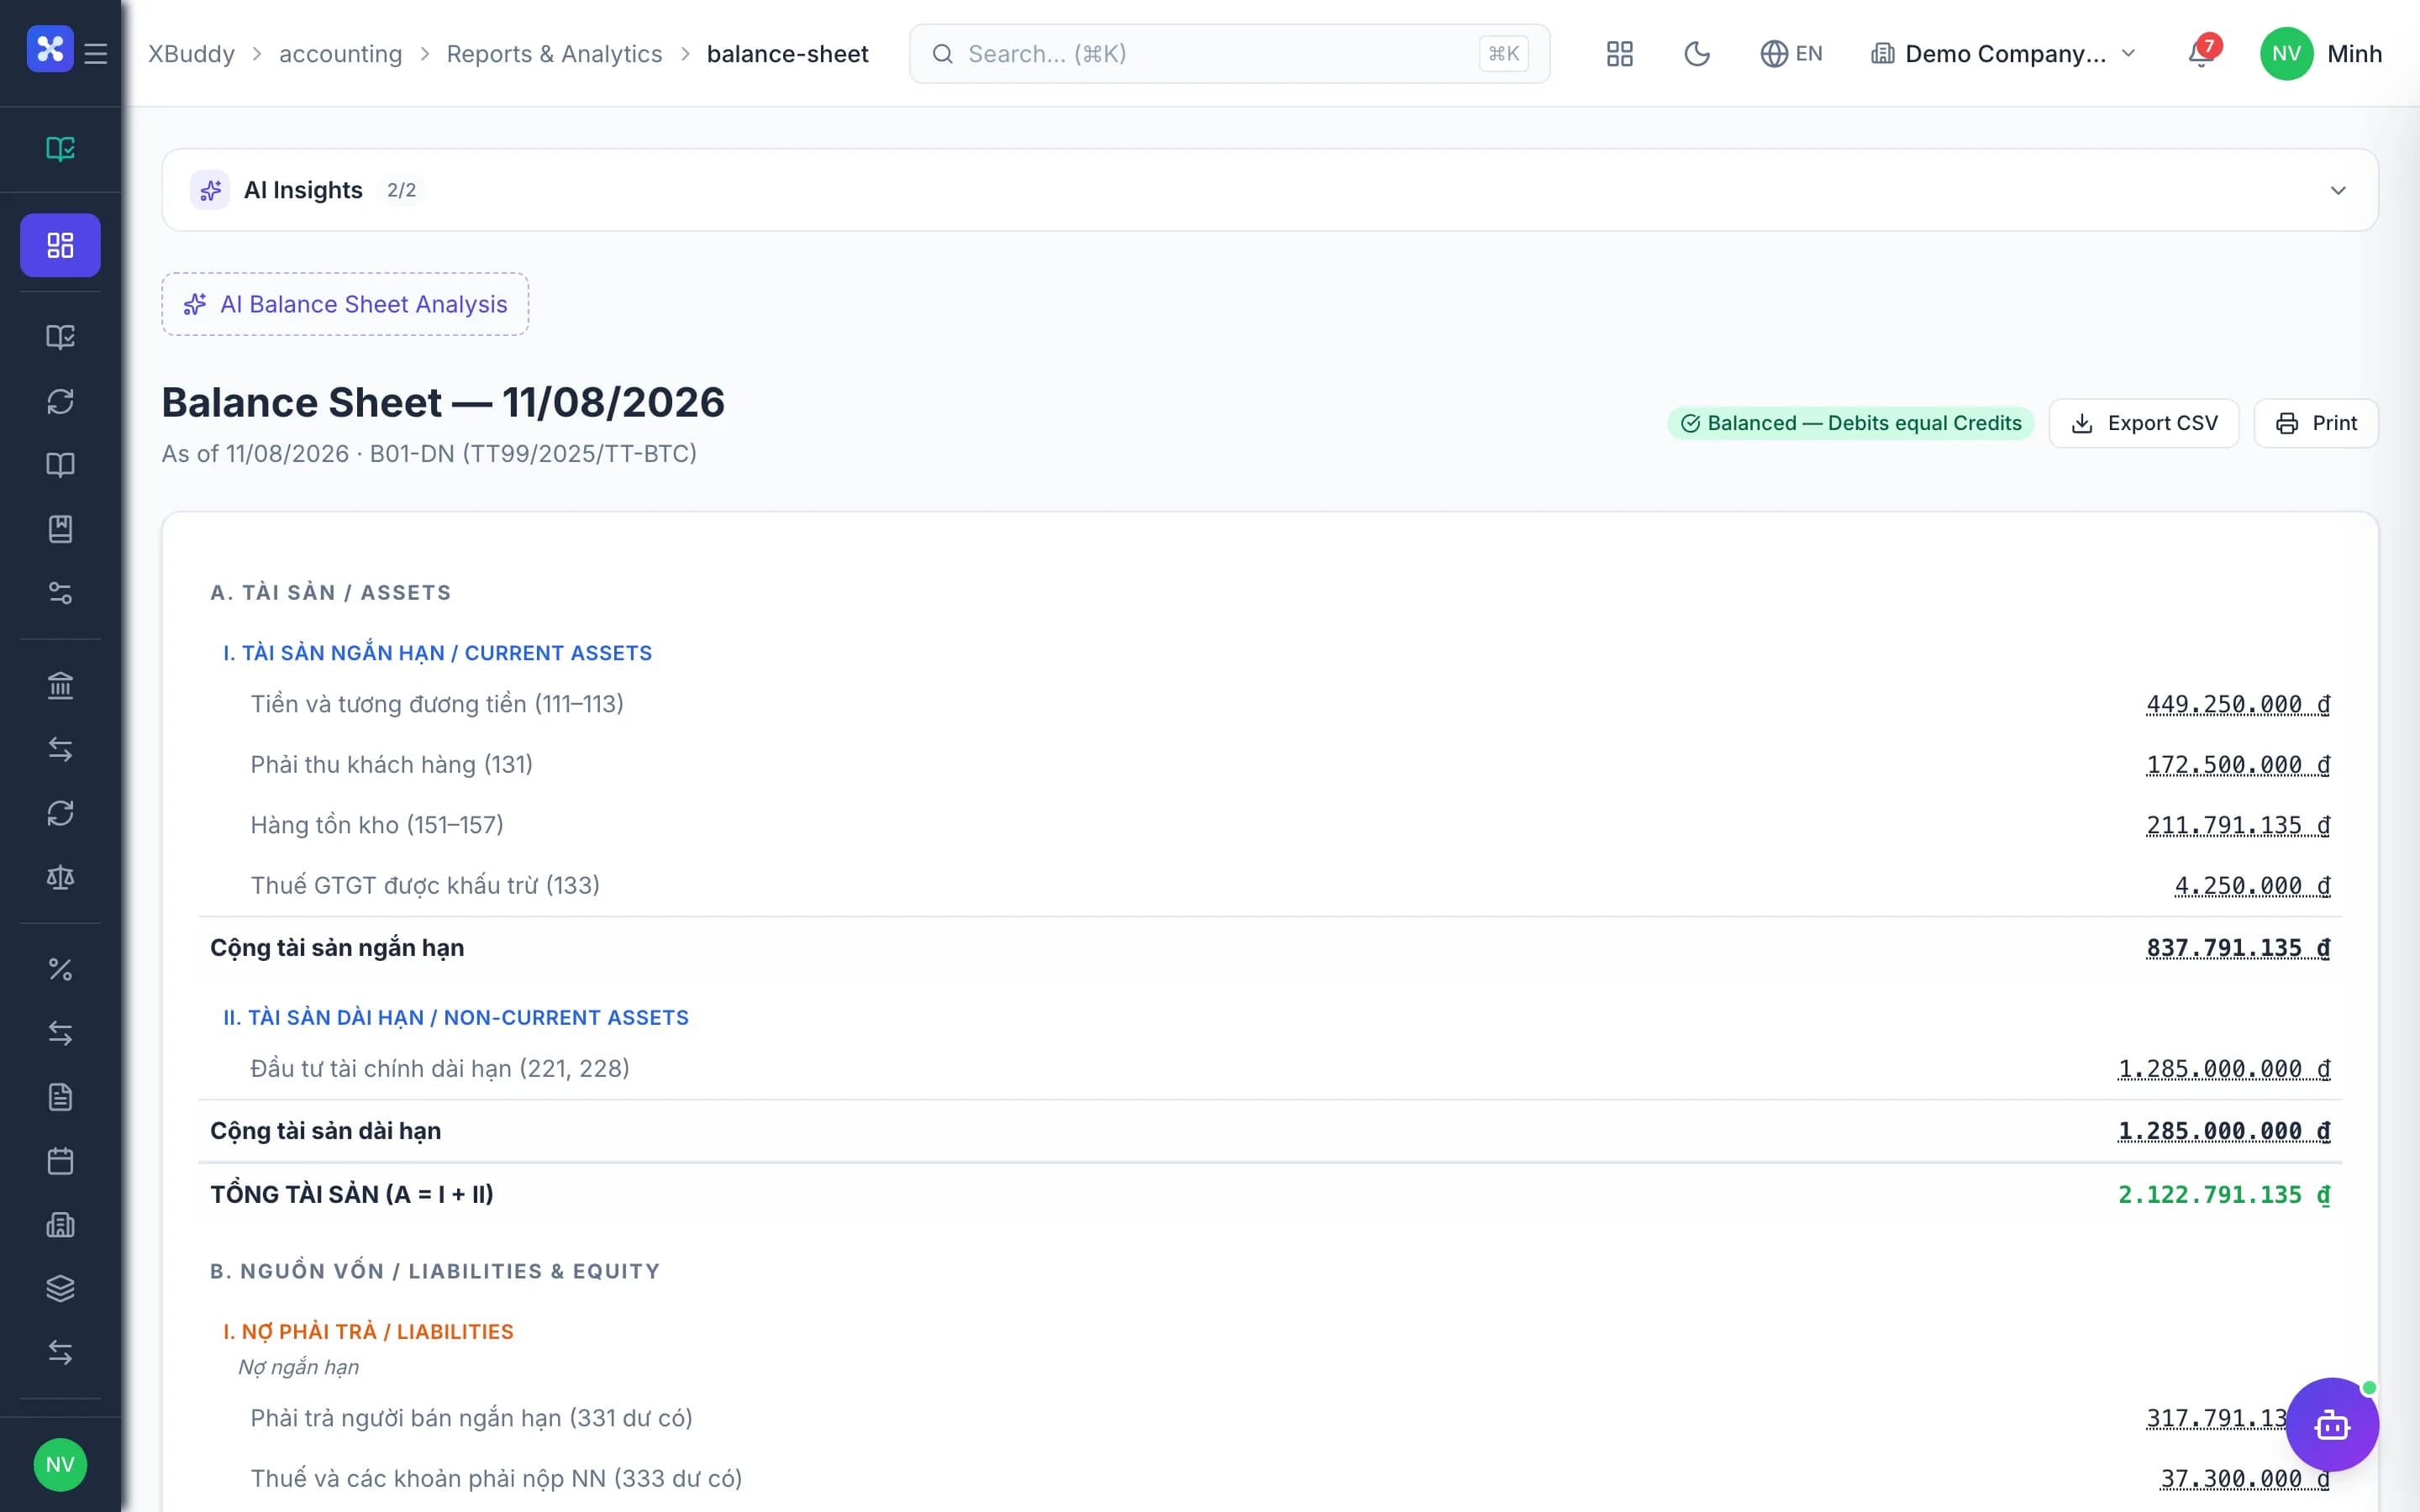Click the open book sidebar icon
2420x1512 pixels.
pos(60,465)
